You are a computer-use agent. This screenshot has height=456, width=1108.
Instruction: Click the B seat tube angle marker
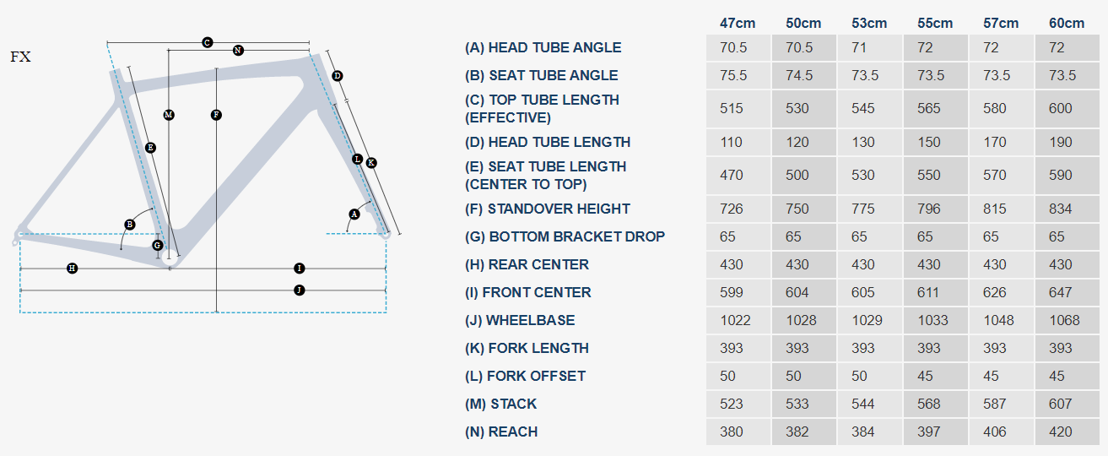(130, 225)
